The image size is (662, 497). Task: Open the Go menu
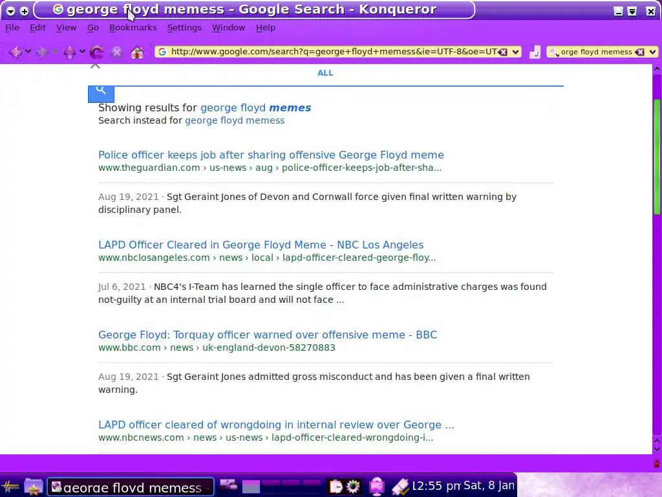pos(93,27)
